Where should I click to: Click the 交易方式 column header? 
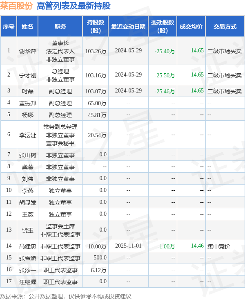coord(225,27)
